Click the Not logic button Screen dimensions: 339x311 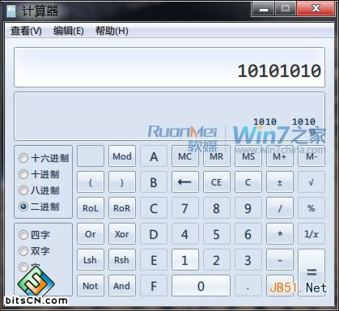click(x=91, y=286)
